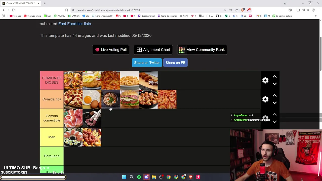
Task: Move COMIDA DE DIOSES row down
Action: tap(275, 84)
